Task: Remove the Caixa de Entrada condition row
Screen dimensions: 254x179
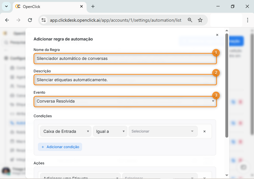Action: click(204, 131)
